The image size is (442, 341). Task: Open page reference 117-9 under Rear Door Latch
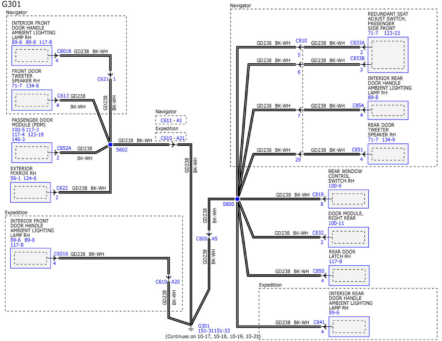pos(336,262)
